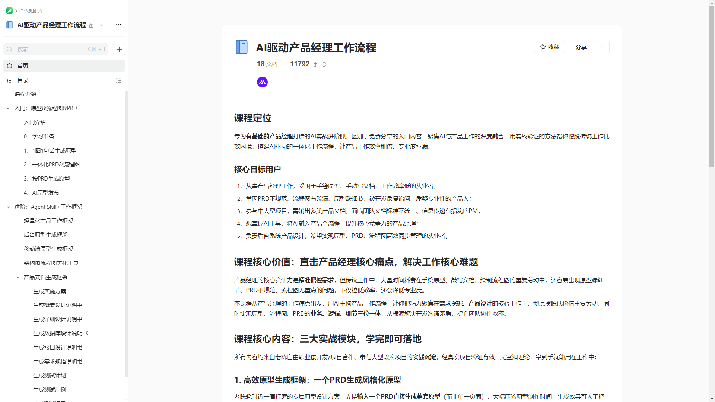Open the 个人知识库 breadcrumb link

point(31,11)
